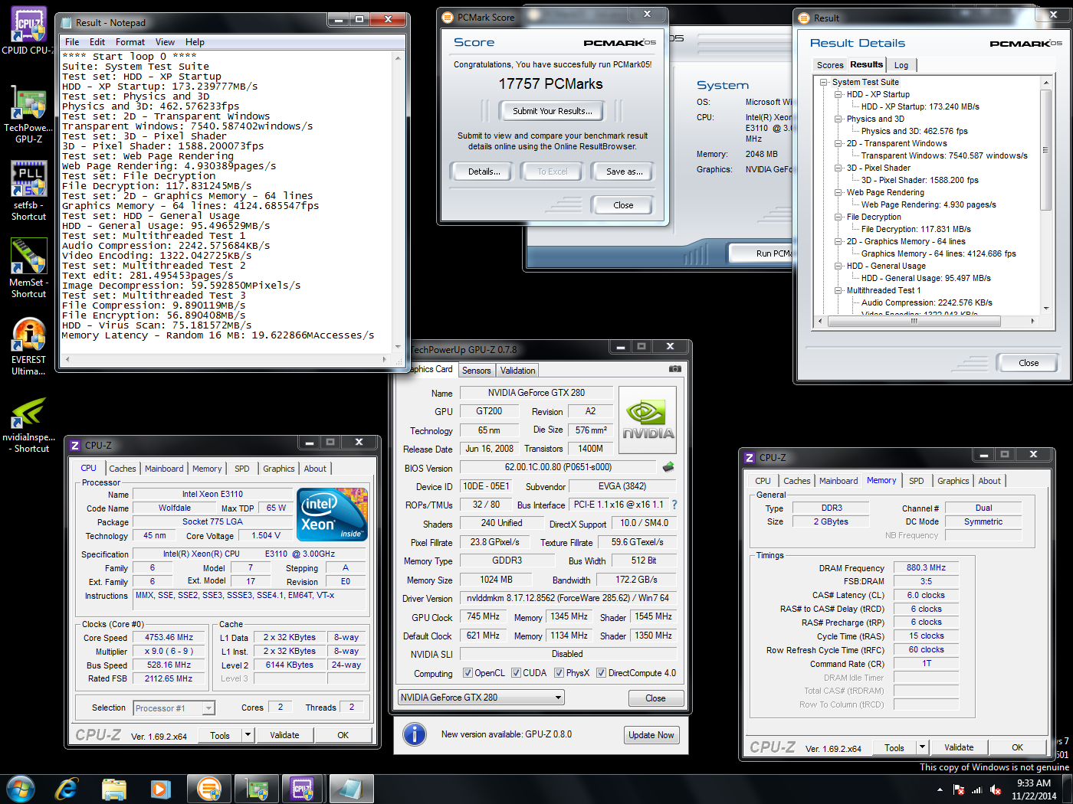Open the Mainboard tab in left CPU-Z
Viewport: 1073px width, 804px height.
(x=164, y=469)
